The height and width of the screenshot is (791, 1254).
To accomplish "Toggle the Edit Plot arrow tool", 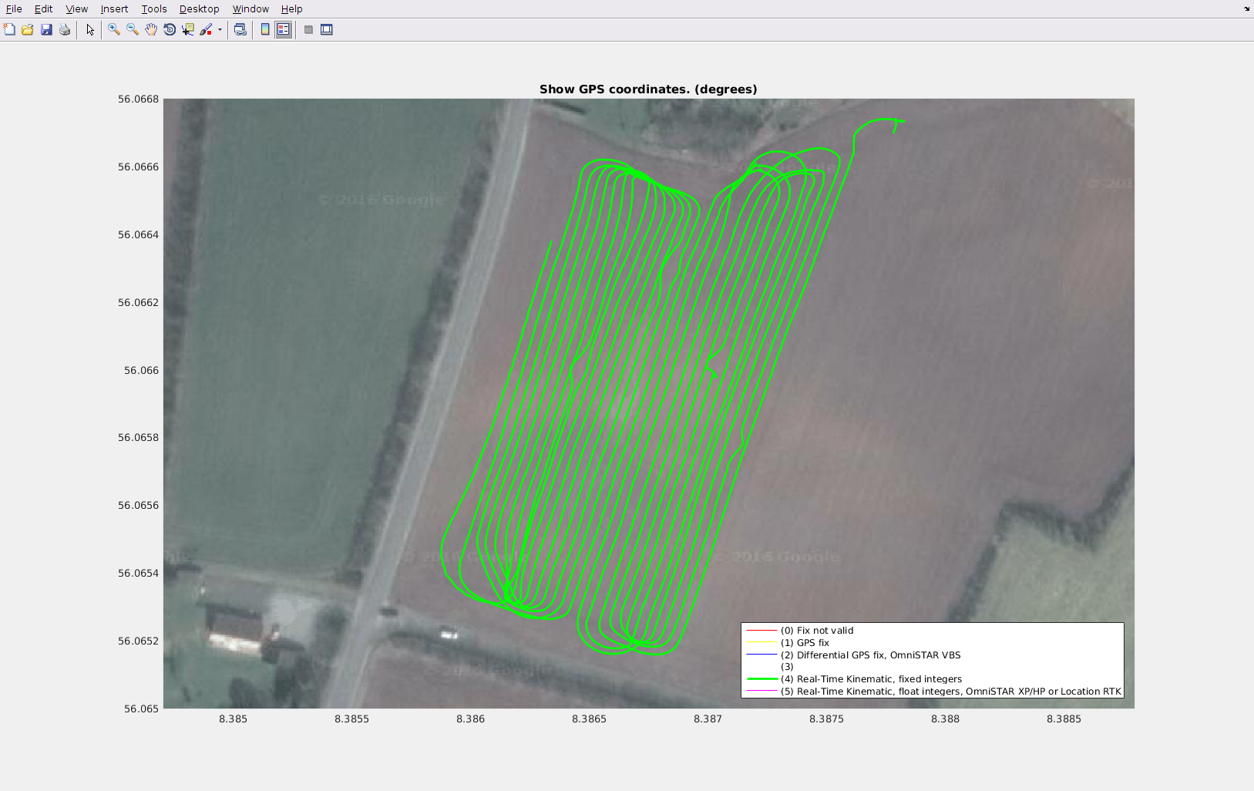I will (90, 29).
